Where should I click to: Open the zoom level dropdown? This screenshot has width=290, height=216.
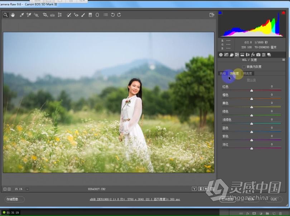coord(27,189)
